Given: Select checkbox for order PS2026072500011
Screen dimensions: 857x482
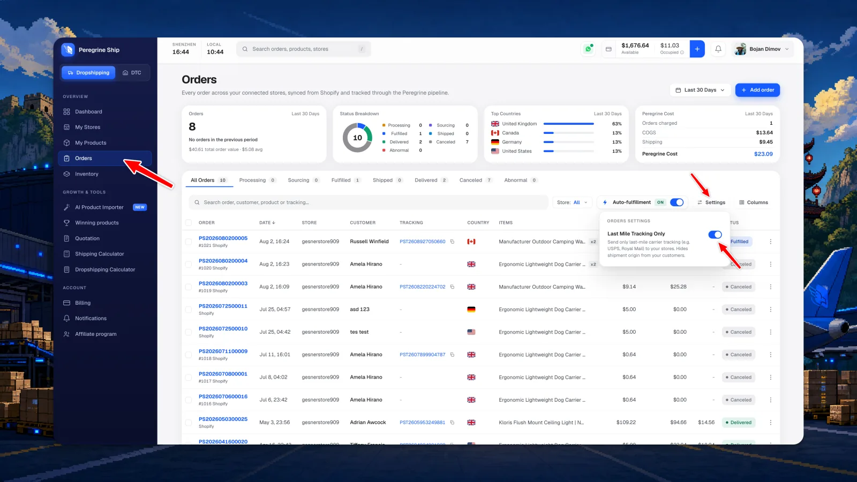Looking at the screenshot, I should pos(189,310).
